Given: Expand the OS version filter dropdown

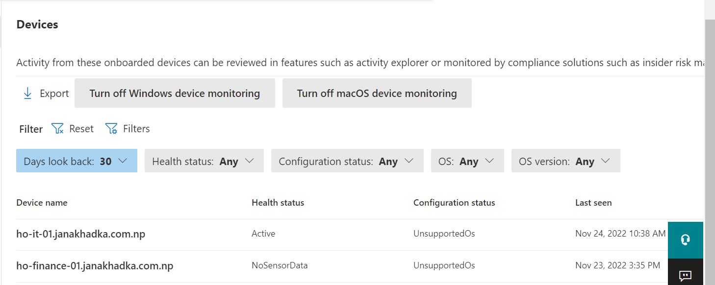Looking at the screenshot, I should (x=565, y=161).
